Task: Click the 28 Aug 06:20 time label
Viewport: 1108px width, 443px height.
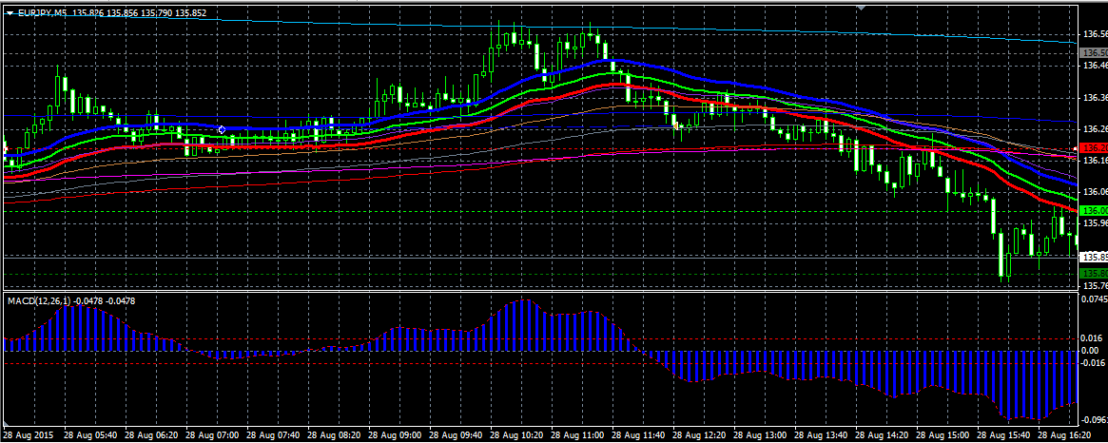Action: coord(149,435)
